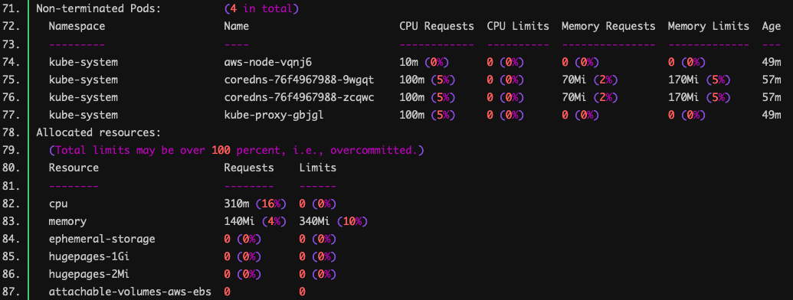This screenshot has height=300, width=793.
Task: Click '140Mi (4%)' memory requests value
Action: point(255,221)
